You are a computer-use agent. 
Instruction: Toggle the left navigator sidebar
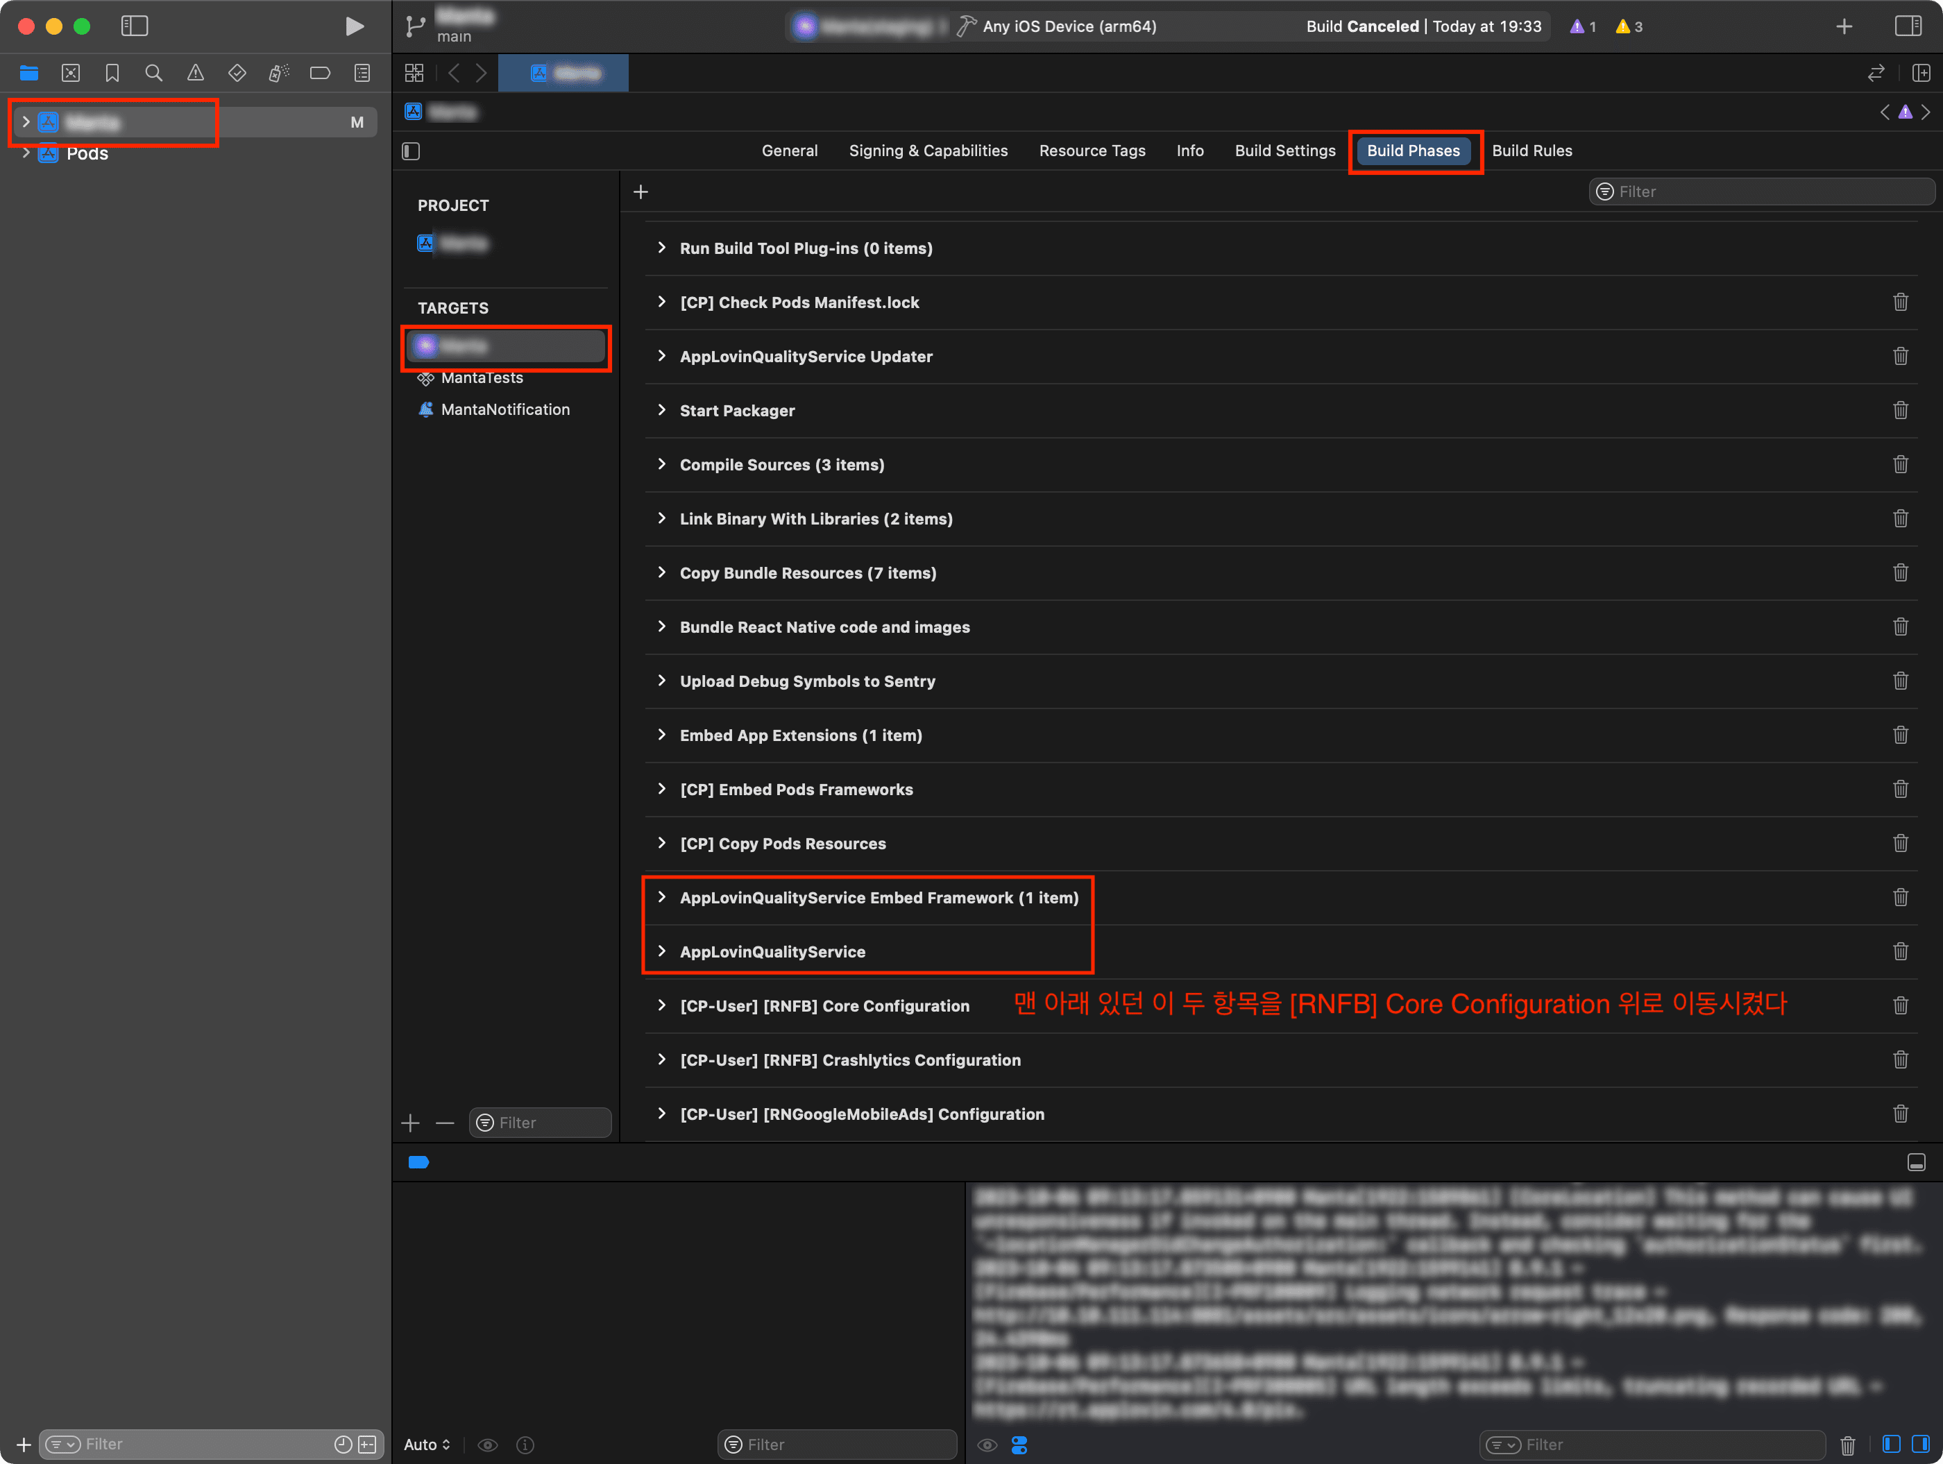click(x=135, y=26)
